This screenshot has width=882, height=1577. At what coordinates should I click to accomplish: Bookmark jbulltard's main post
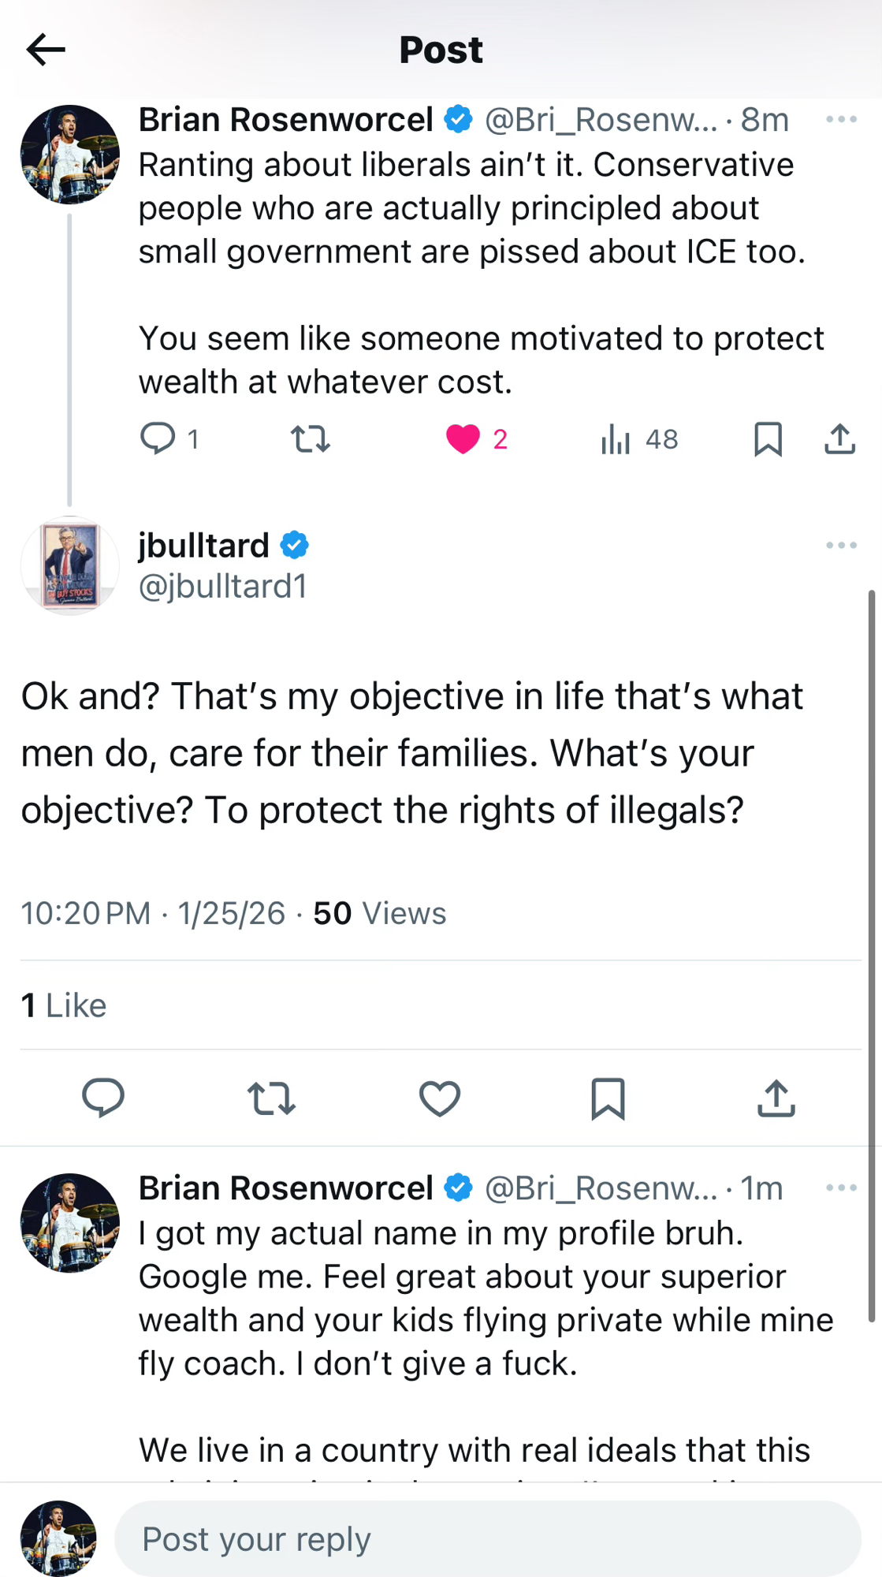click(x=608, y=1098)
